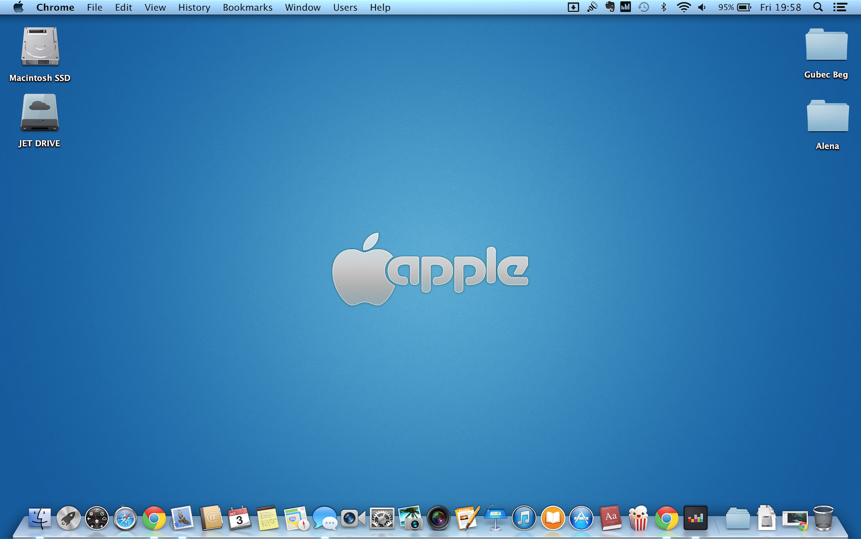Open the Edit menu
This screenshot has height=539, width=861.
tap(123, 7)
